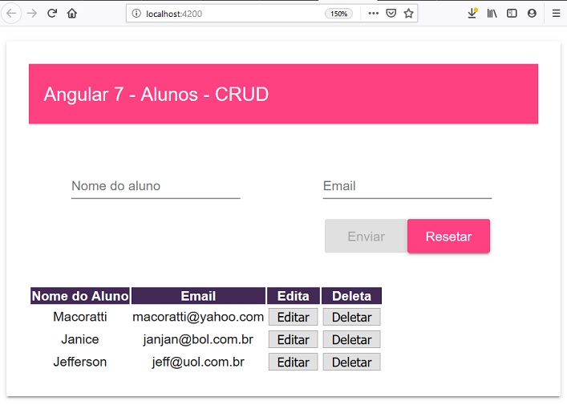Focus the Email input field
Screen dimensions: 567x405
click(407, 186)
